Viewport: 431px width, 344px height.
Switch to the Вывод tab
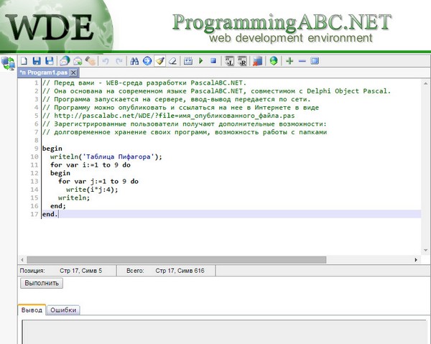pos(32,310)
